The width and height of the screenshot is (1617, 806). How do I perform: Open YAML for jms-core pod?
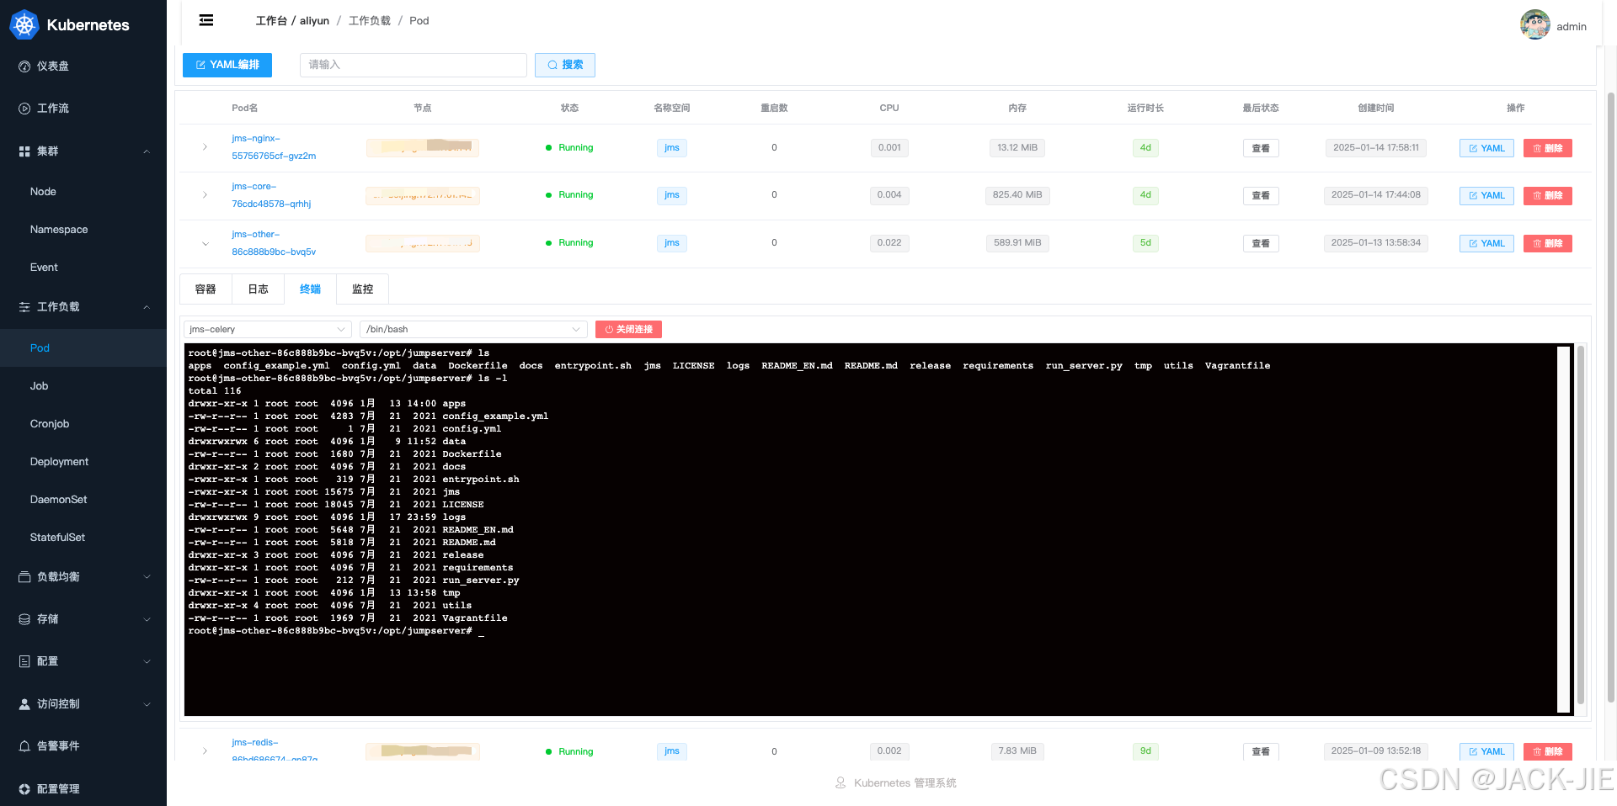(x=1486, y=195)
